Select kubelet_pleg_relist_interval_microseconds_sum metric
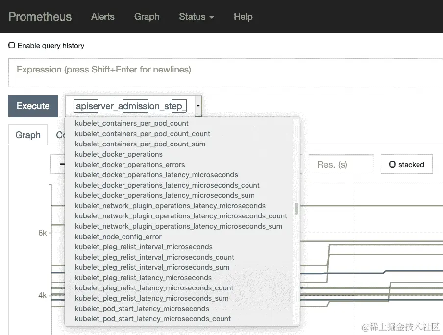 tap(152, 267)
